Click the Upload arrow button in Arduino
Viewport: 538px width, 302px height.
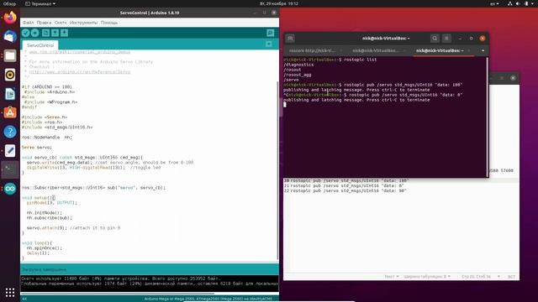(x=35, y=33)
